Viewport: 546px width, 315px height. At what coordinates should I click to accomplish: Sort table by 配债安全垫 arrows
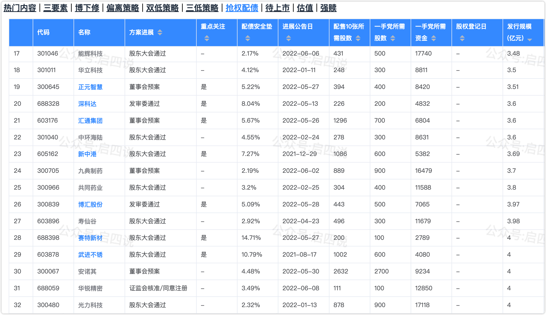(248, 38)
